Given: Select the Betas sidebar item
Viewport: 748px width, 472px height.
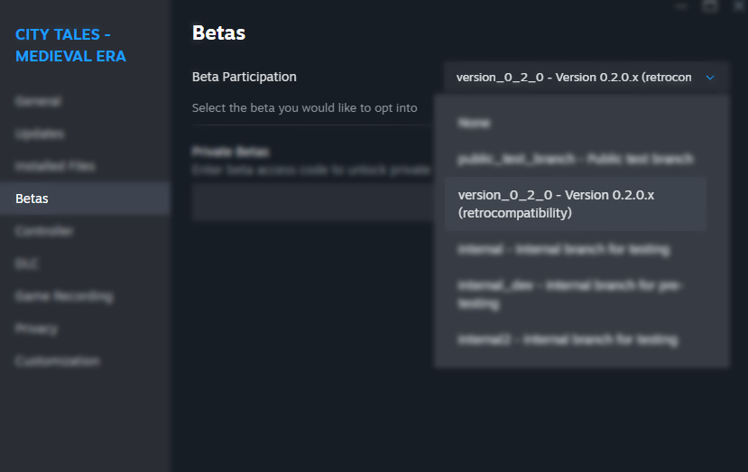Looking at the screenshot, I should [32, 199].
